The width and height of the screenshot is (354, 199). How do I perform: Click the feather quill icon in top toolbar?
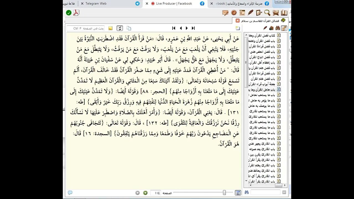(x=251, y=13)
